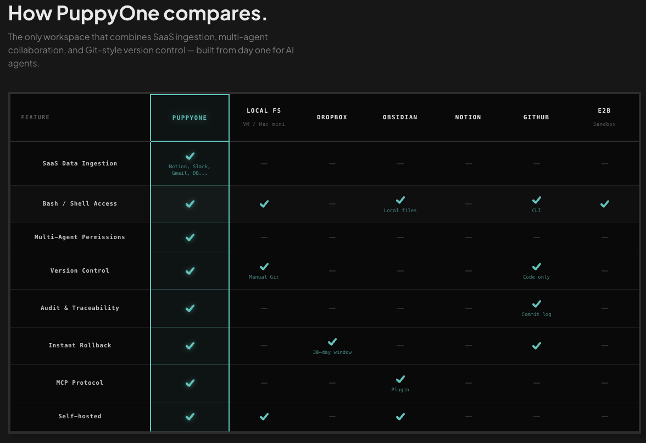Select the 'MCP Protocol' row label

pos(80,383)
